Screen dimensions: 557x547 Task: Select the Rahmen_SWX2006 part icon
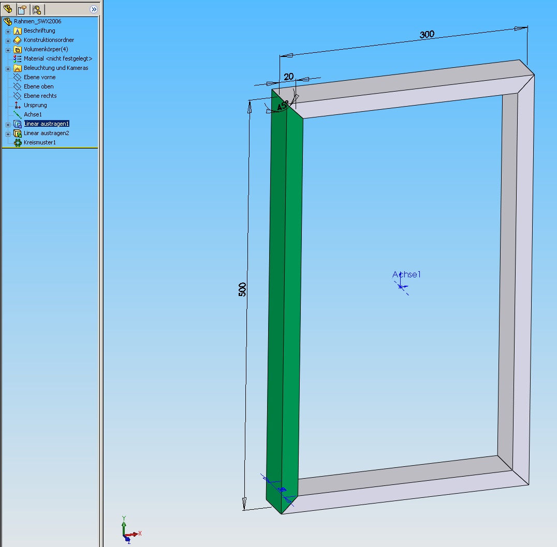coord(8,22)
